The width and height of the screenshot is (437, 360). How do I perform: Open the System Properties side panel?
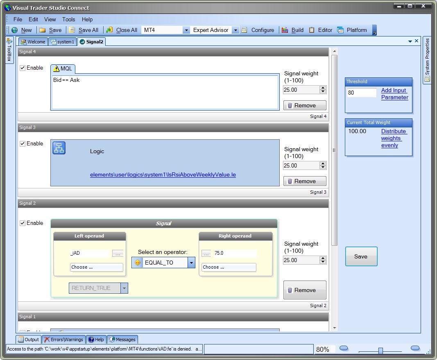[x=427, y=60]
